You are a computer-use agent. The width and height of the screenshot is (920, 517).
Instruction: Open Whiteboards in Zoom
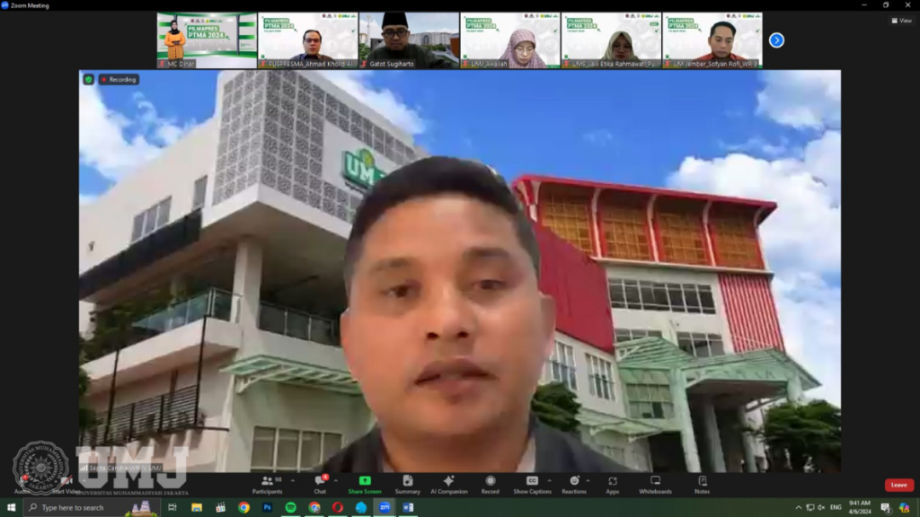coord(655,485)
